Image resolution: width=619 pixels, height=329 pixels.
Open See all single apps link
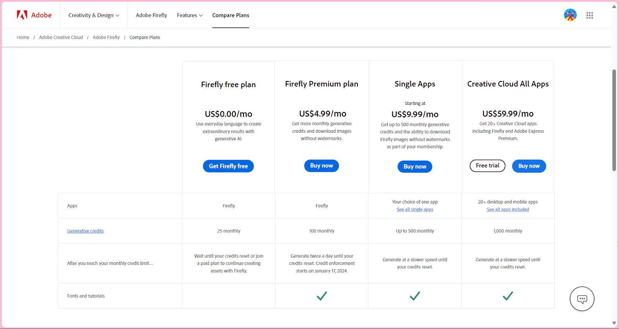pos(415,210)
